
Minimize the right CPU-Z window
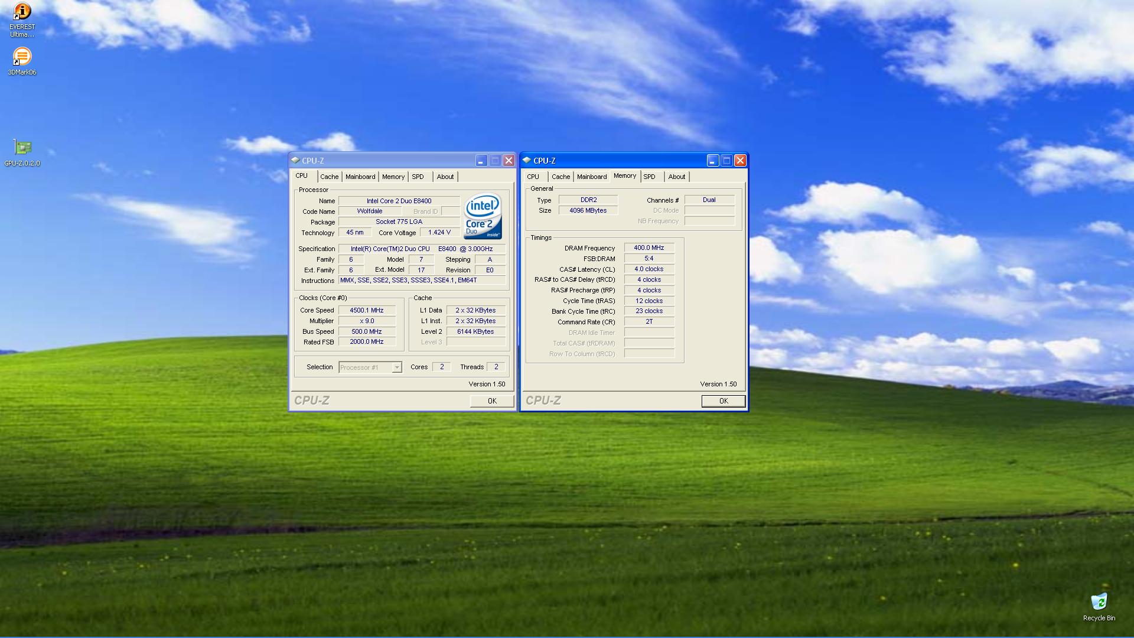(x=713, y=161)
